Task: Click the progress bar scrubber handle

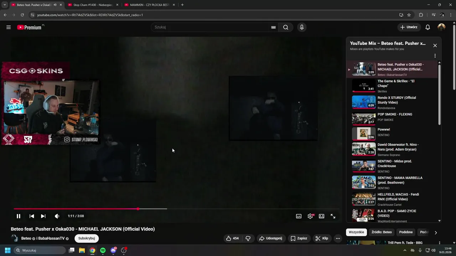Action: click(138, 209)
